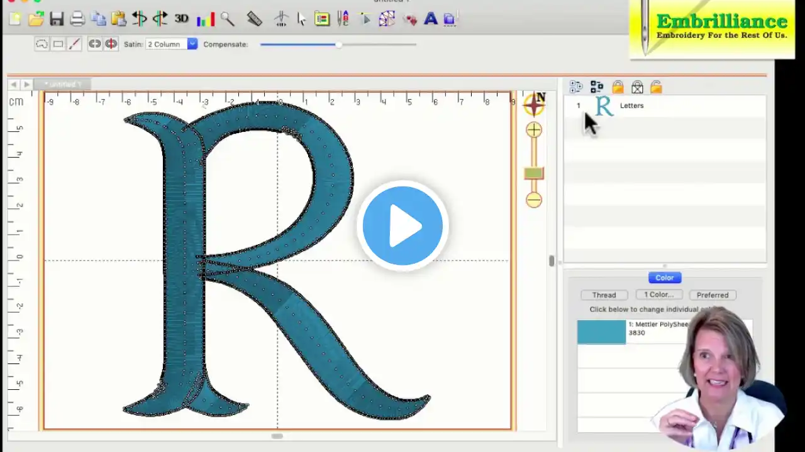Change the teal Mettler thread color swatch
805x452 pixels.
(602, 332)
